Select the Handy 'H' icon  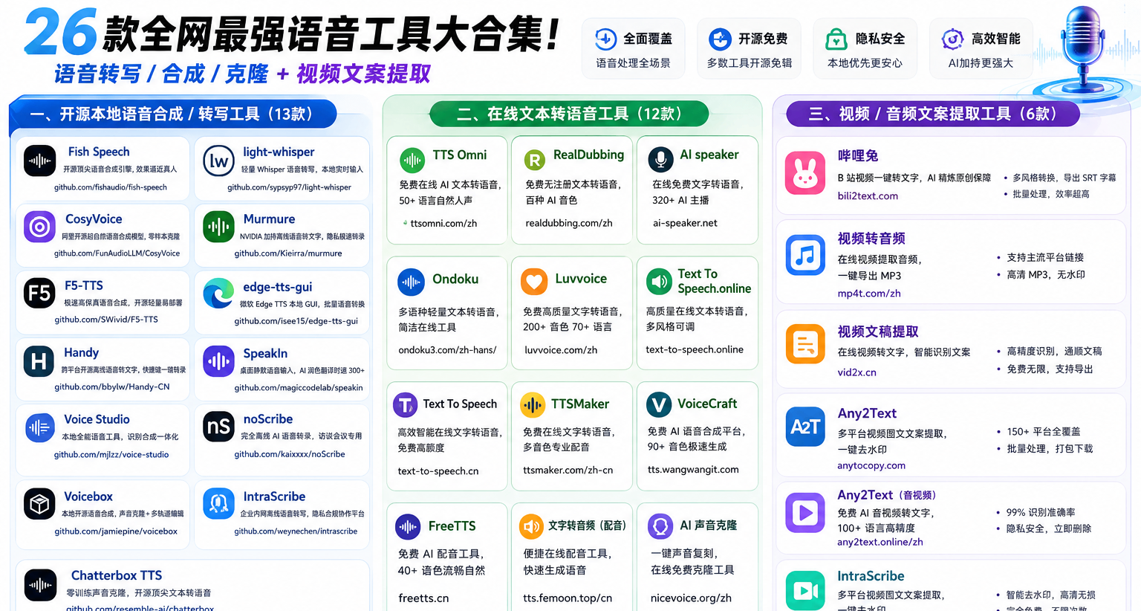coord(39,361)
